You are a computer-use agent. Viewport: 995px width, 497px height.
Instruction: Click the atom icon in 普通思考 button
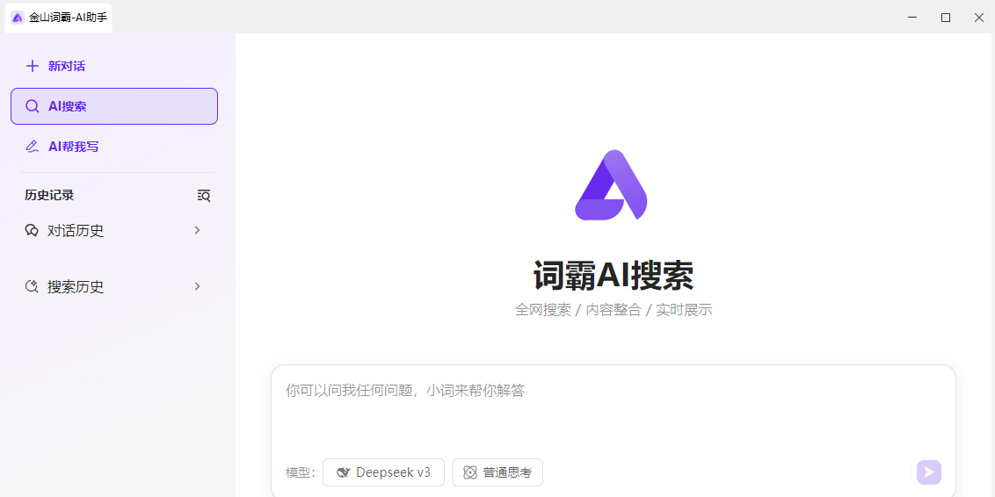click(x=470, y=472)
